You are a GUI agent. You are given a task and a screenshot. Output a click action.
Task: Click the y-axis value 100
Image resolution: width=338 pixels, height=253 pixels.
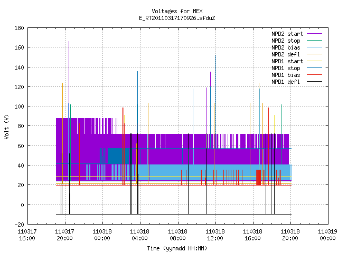pos(19,106)
